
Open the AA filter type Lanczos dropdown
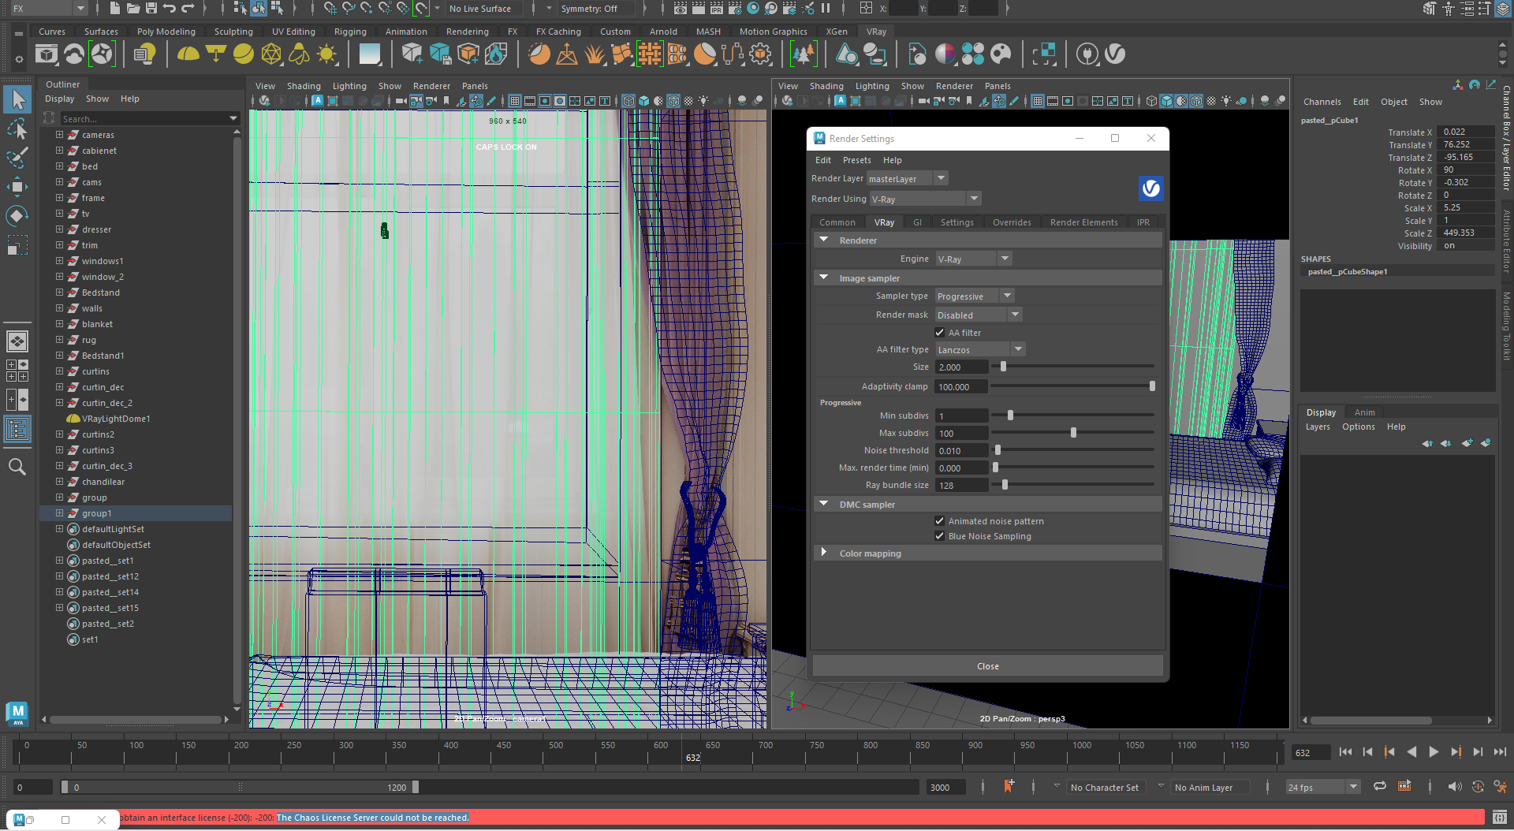click(980, 350)
